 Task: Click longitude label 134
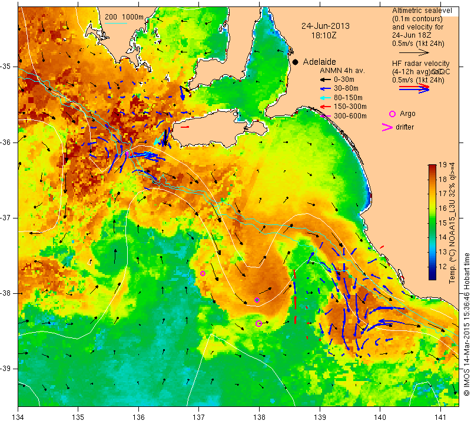(18, 417)
